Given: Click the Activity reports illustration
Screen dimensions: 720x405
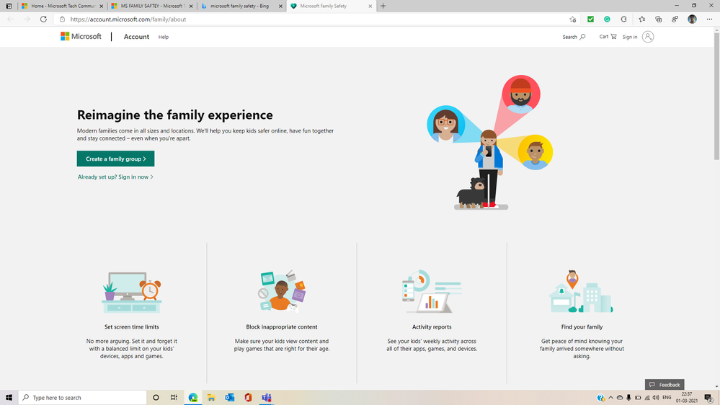Looking at the screenshot, I should pyautogui.click(x=432, y=291).
